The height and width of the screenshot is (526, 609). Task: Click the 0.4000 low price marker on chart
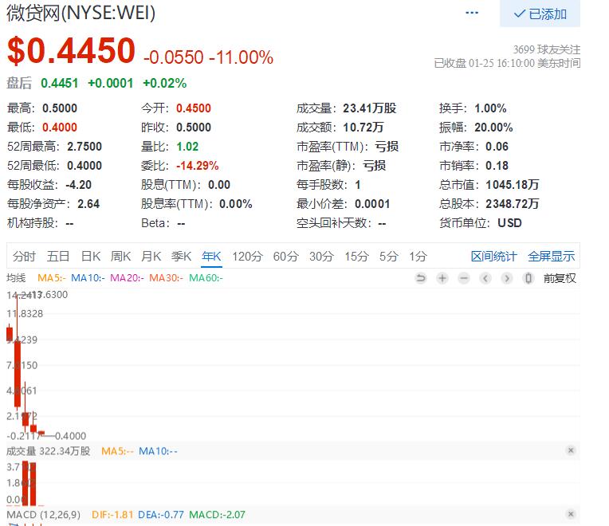(x=70, y=436)
